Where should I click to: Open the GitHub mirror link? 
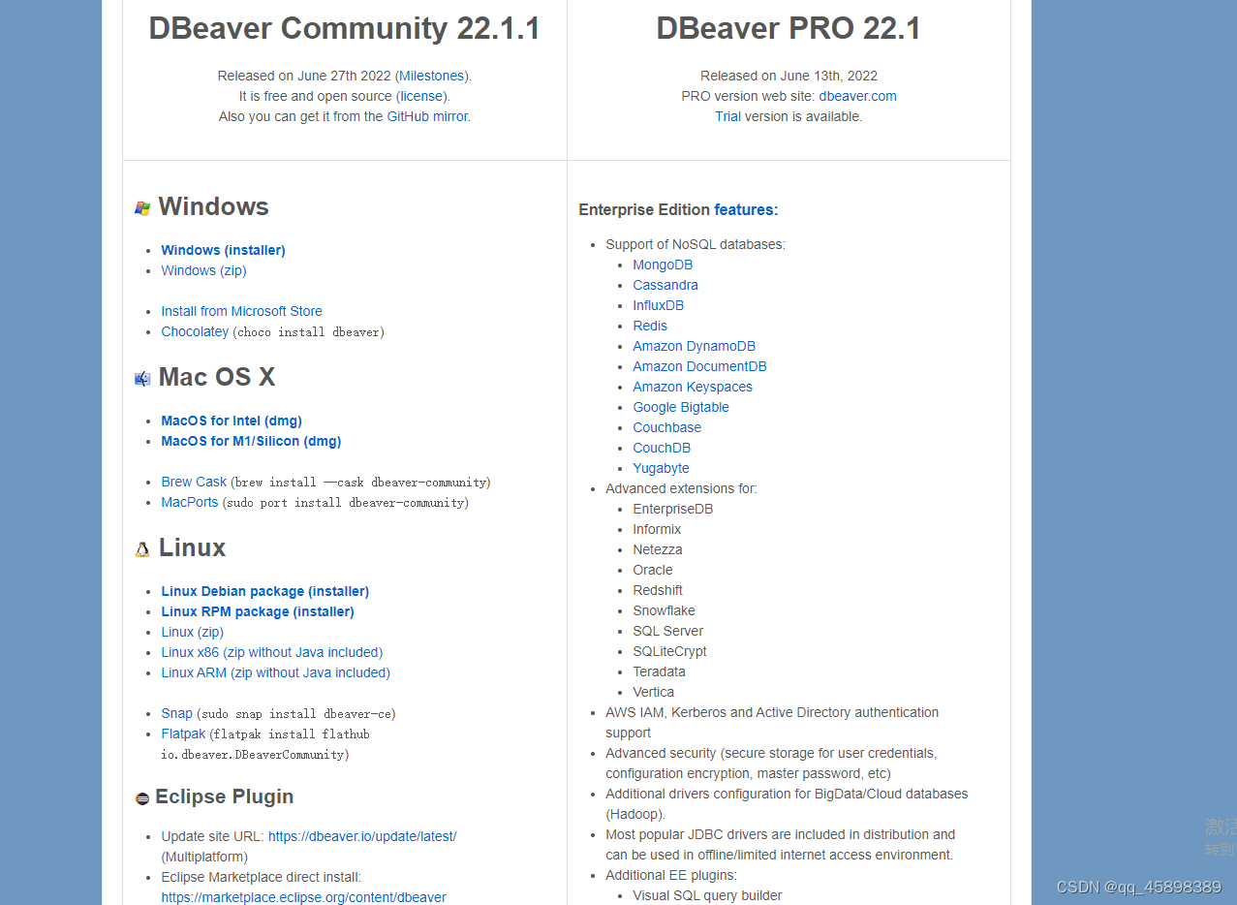427,116
